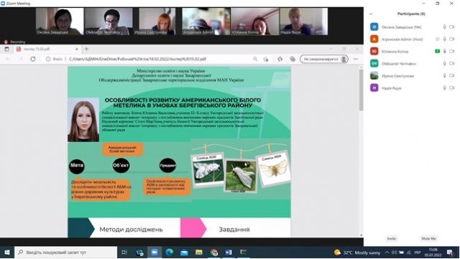The width and height of the screenshot is (460, 259).
Task: Click the Не синхронизируется profile button
Action: pos(324,59)
